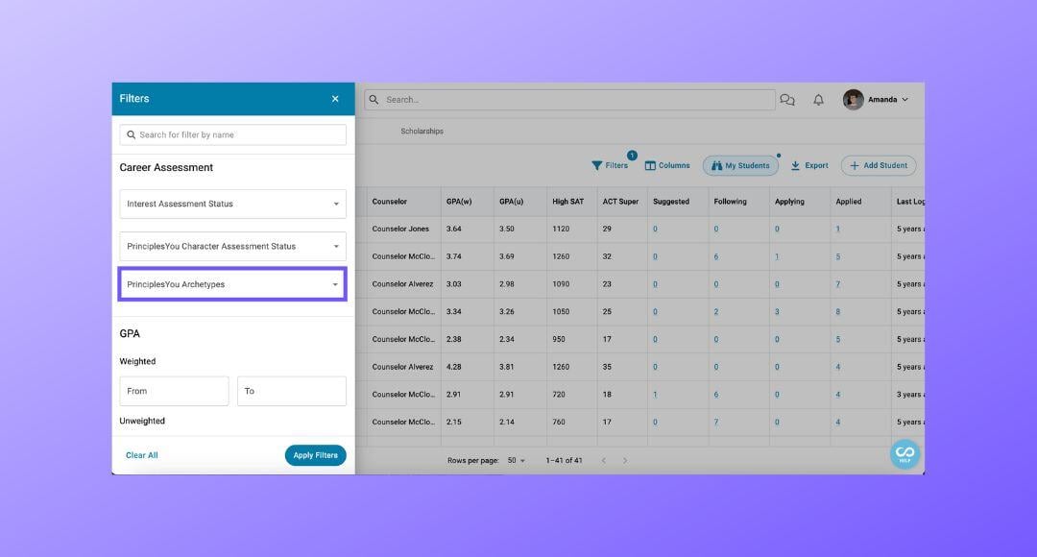The height and width of the screenshot is (557, 1037).
Task: Close the Filters panel
Action: (x=335, y=99)
